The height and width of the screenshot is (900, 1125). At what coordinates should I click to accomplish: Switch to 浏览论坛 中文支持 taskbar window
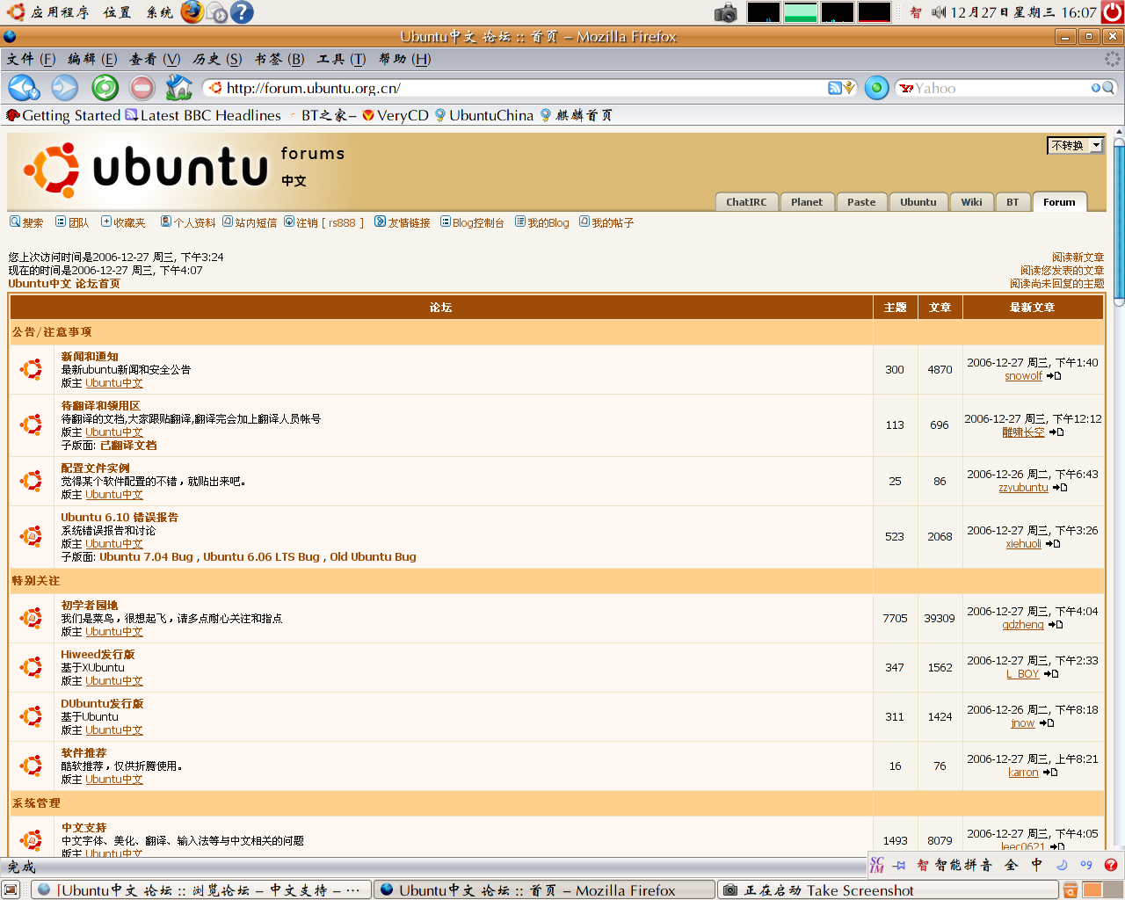[201, 890]
